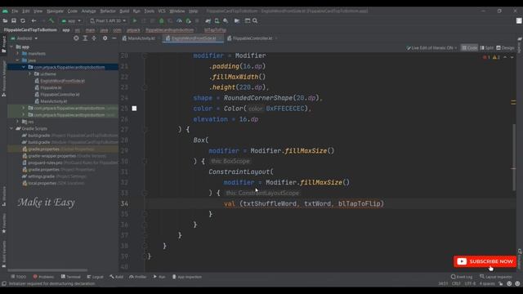Open the Event Log

tap(462, 277)
